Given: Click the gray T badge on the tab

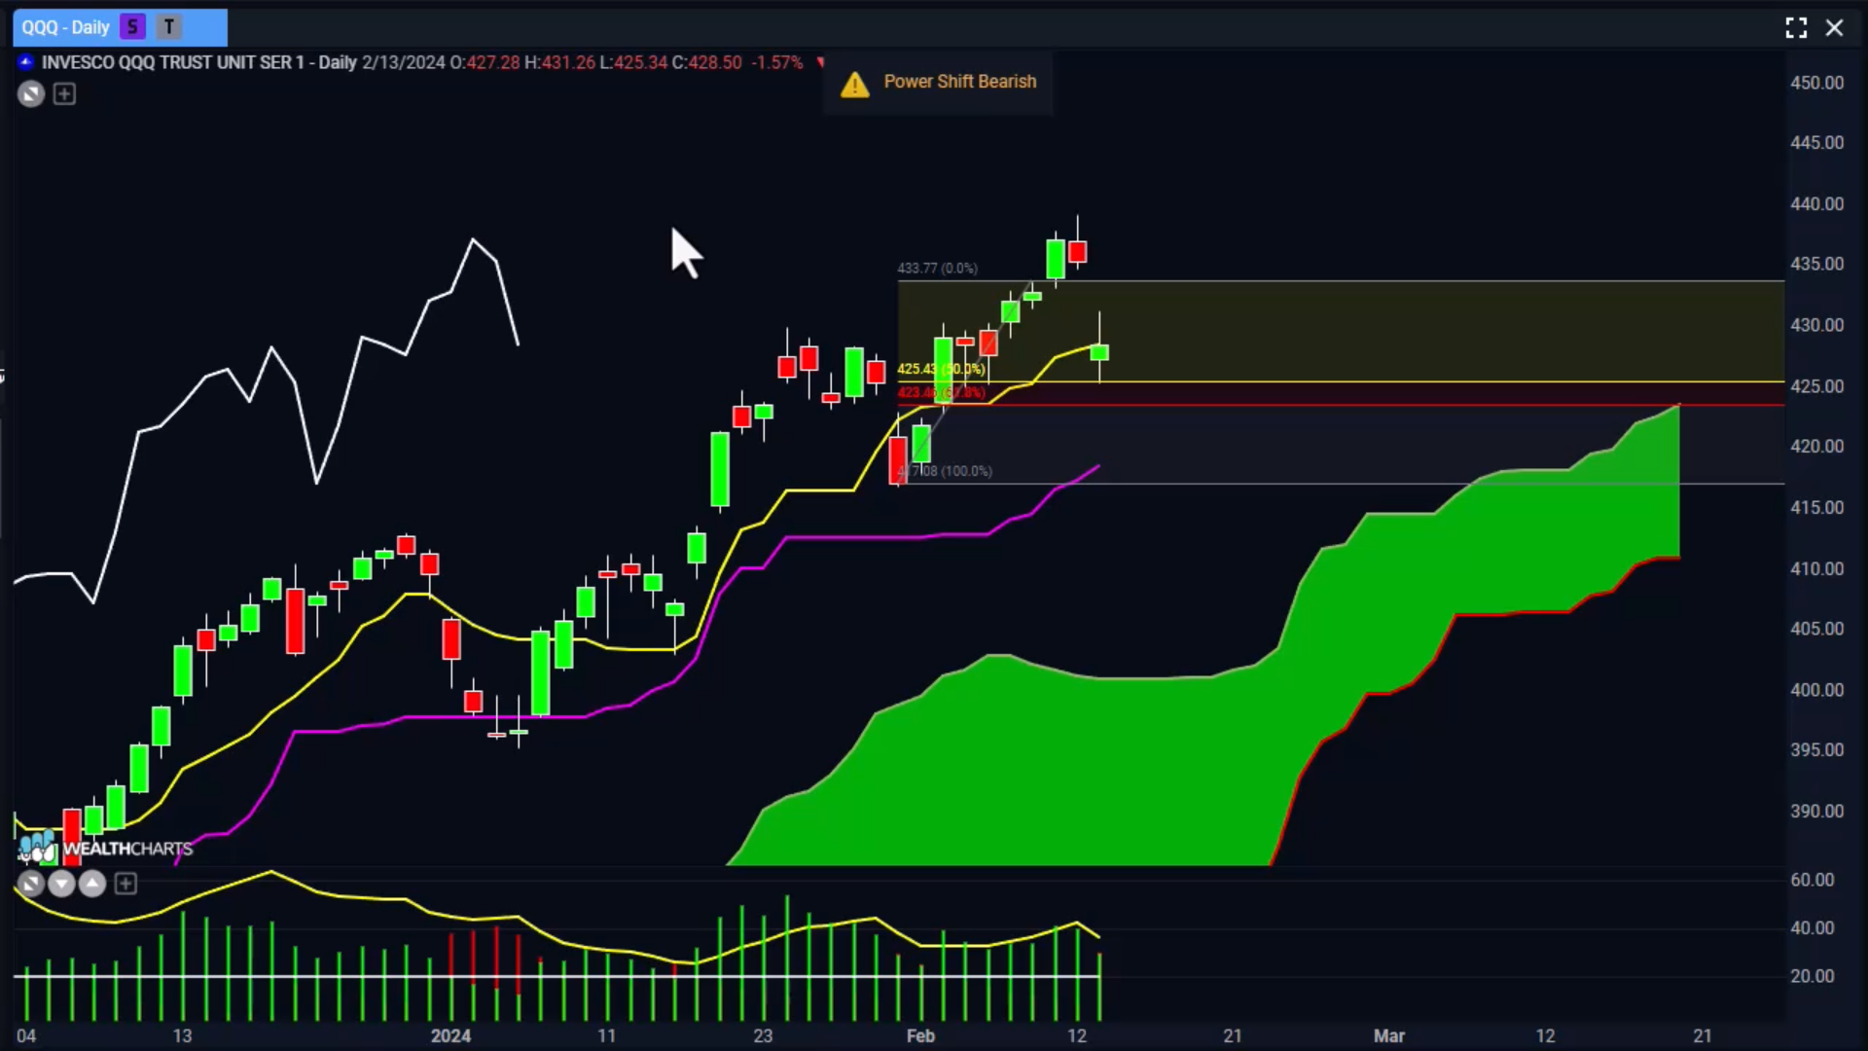Looking at the screenshot, I should click(169, 27).
